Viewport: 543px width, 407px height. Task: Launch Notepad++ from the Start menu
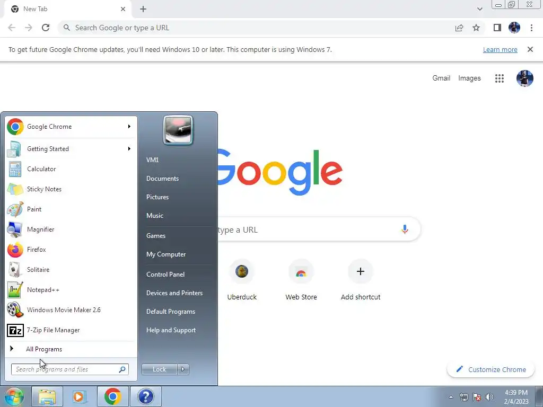coord(69,290)
